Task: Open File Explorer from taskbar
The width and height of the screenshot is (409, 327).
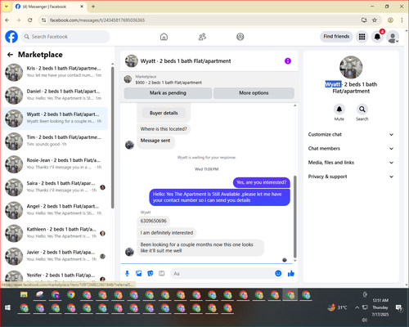Action: (x=24, y=294)
